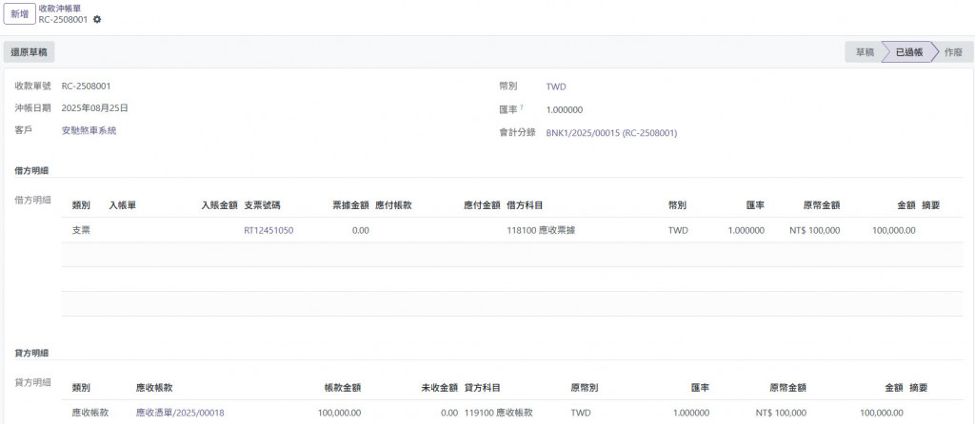975x424 pixels.
Task: Click the 票據金額 value 0.00
Action: pyautogui.click(x=360, y=230)
